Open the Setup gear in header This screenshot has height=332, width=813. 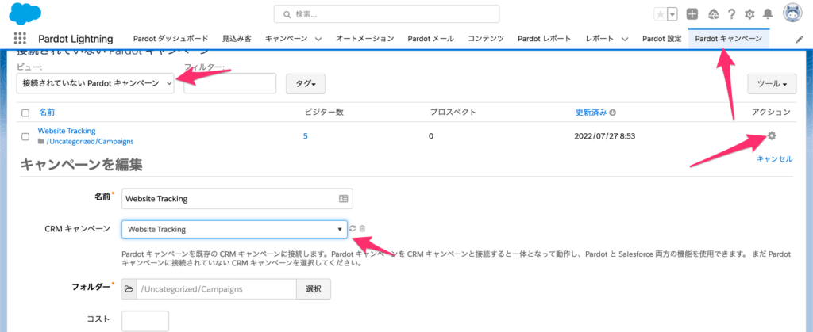[x=749, y=14]
